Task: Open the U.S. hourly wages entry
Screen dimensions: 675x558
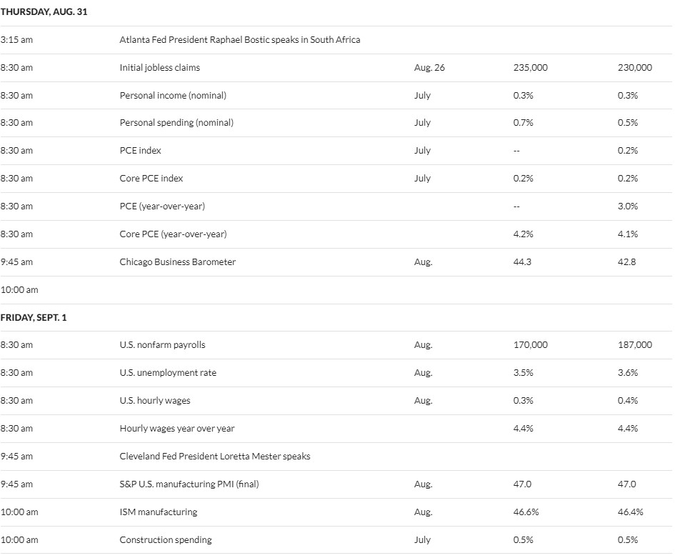Action: (x=155, y=401)
